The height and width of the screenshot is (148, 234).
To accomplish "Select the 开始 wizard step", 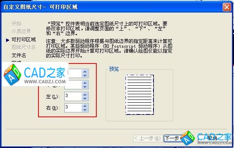I will point(17,23).
